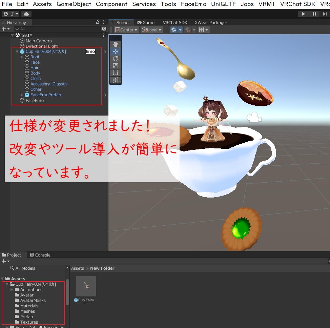Expand the Animations folder
The image size is (330, 328).
pyautogui.click(x=12, y=290)
